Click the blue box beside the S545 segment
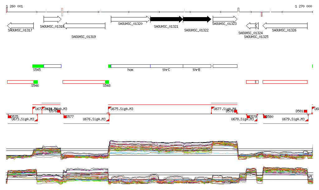The height and width of the screenshot is (190, 319). pos(52,66)
